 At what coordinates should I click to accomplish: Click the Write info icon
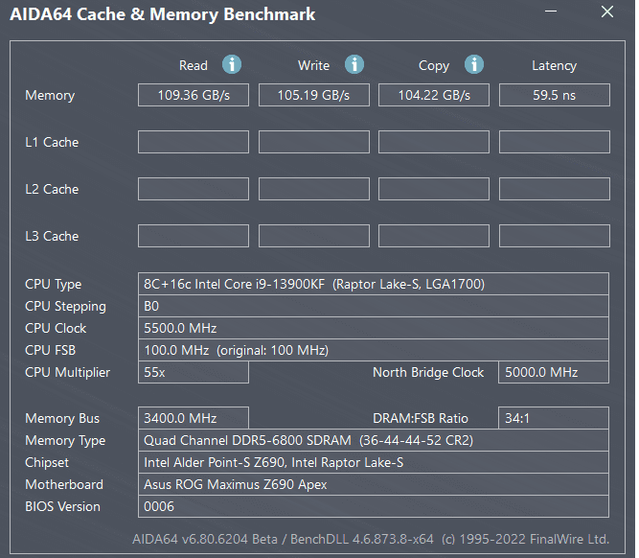click(354, 64)
